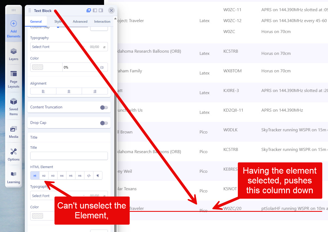Dock the Text Block panel to the right
The height and width of the screenshot is (232, 328).
pyautogui.click(x=101, y=10)
